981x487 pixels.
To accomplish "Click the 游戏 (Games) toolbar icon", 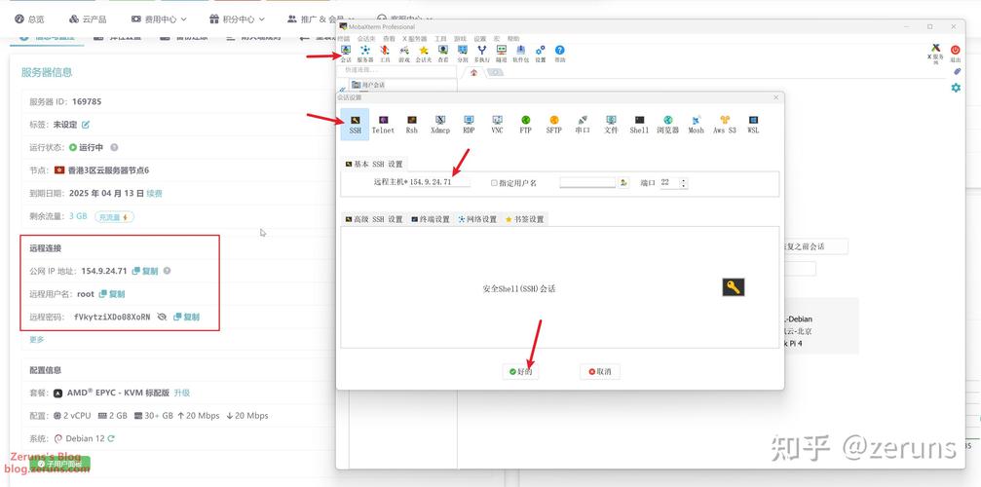I will point(404,54).
